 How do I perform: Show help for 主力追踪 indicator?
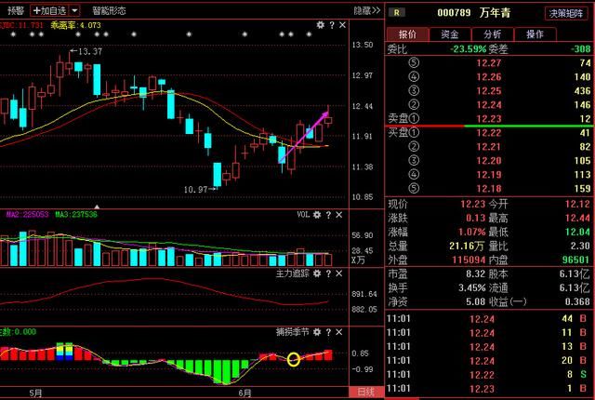click(330, 273)
